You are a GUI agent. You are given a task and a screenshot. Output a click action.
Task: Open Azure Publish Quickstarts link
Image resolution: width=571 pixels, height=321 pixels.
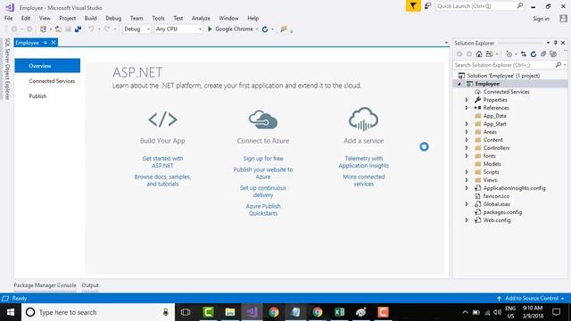coord(263,210)
